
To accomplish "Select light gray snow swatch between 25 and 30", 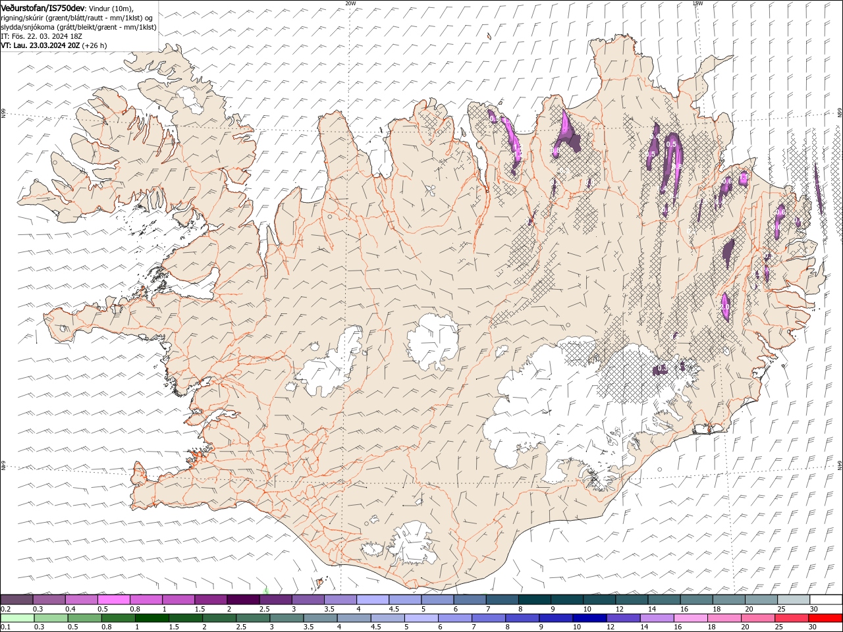I will (x=794, y=600).
